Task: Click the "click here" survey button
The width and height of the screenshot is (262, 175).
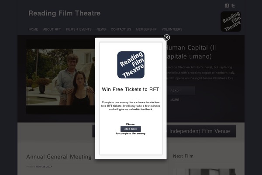Action: pos(131,129)
